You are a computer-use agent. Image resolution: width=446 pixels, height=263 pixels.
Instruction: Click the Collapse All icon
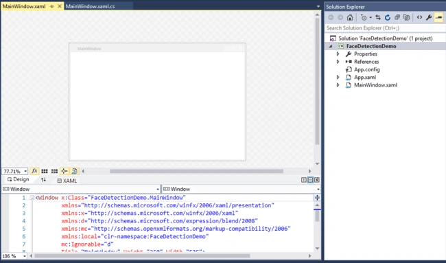tap(397, 18)
